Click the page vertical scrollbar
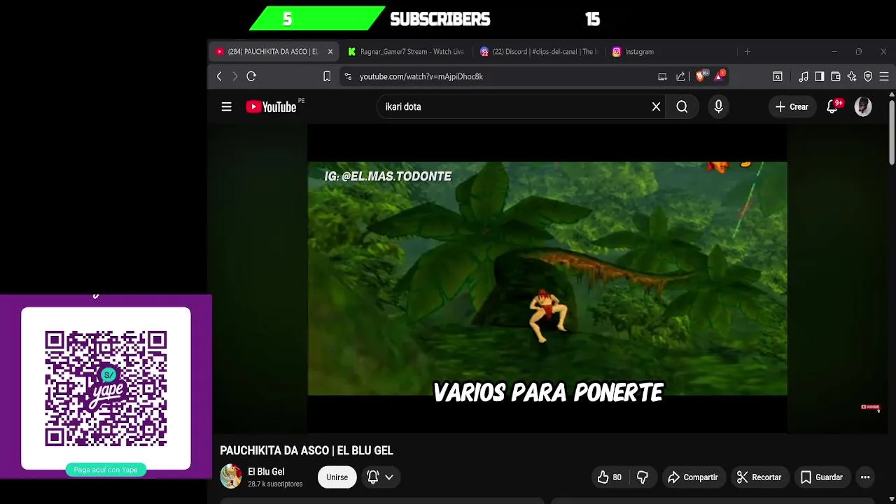Viewport: 896px width, 504px height. point(892,133)
